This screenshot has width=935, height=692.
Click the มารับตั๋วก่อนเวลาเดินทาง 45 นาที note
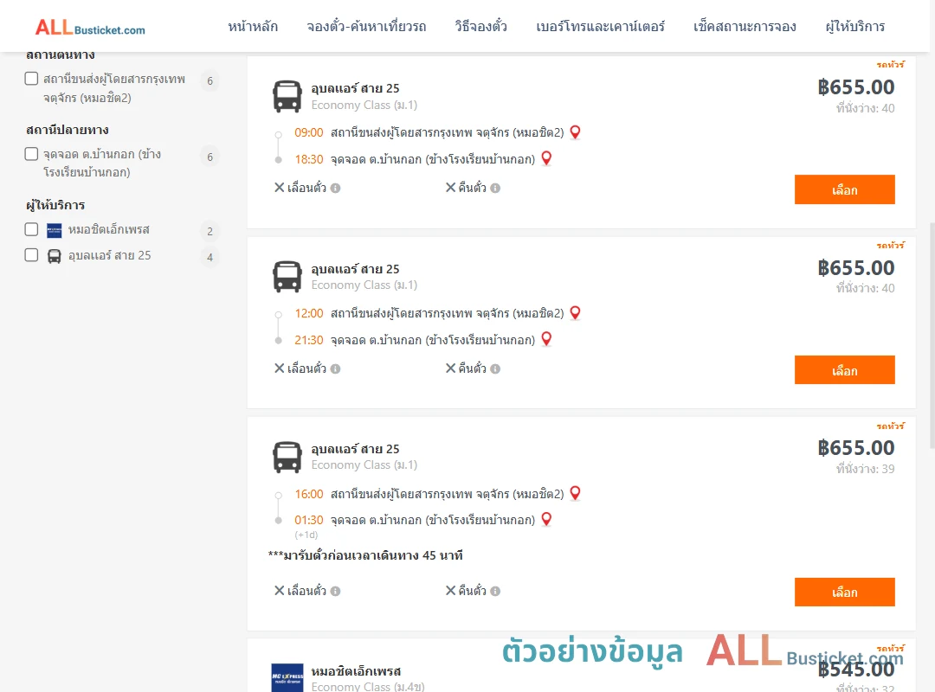[x=365, y=555]
